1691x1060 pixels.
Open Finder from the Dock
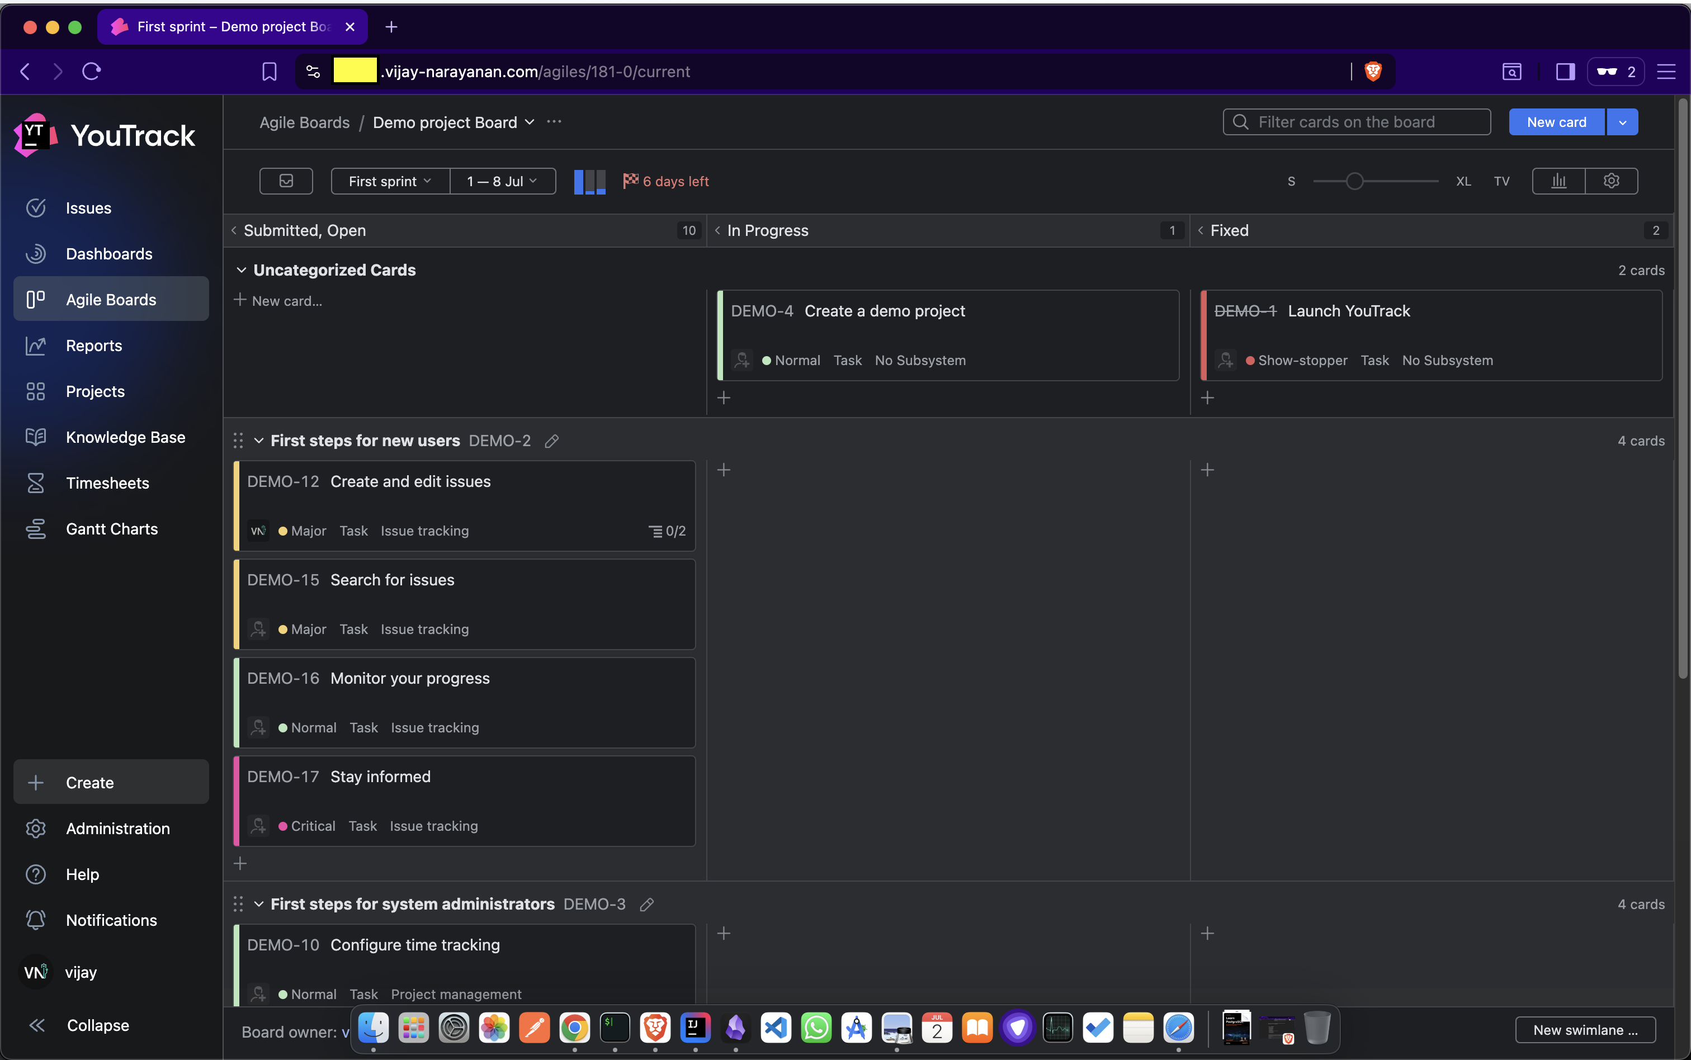tap(373, 1029)
